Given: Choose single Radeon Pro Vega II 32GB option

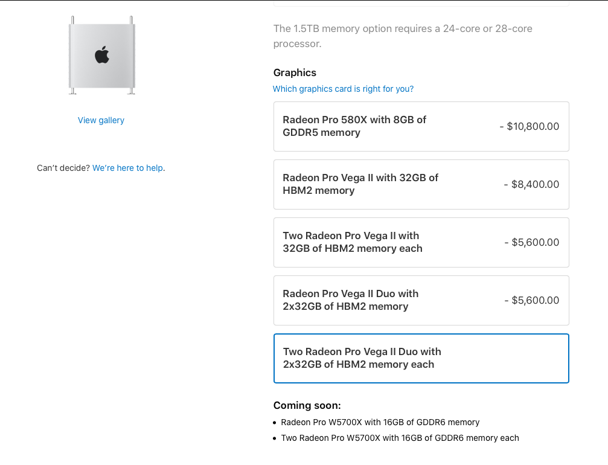Looking at the screenshot, I should point(421,184).
